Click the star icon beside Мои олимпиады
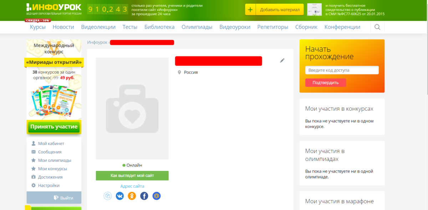Image resolution: width=428 pixels, height=210 pixels. 34,160
